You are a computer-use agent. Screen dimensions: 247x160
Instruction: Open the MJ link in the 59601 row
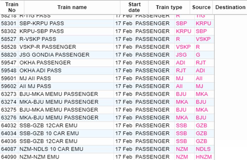click(x=179, y=78)
